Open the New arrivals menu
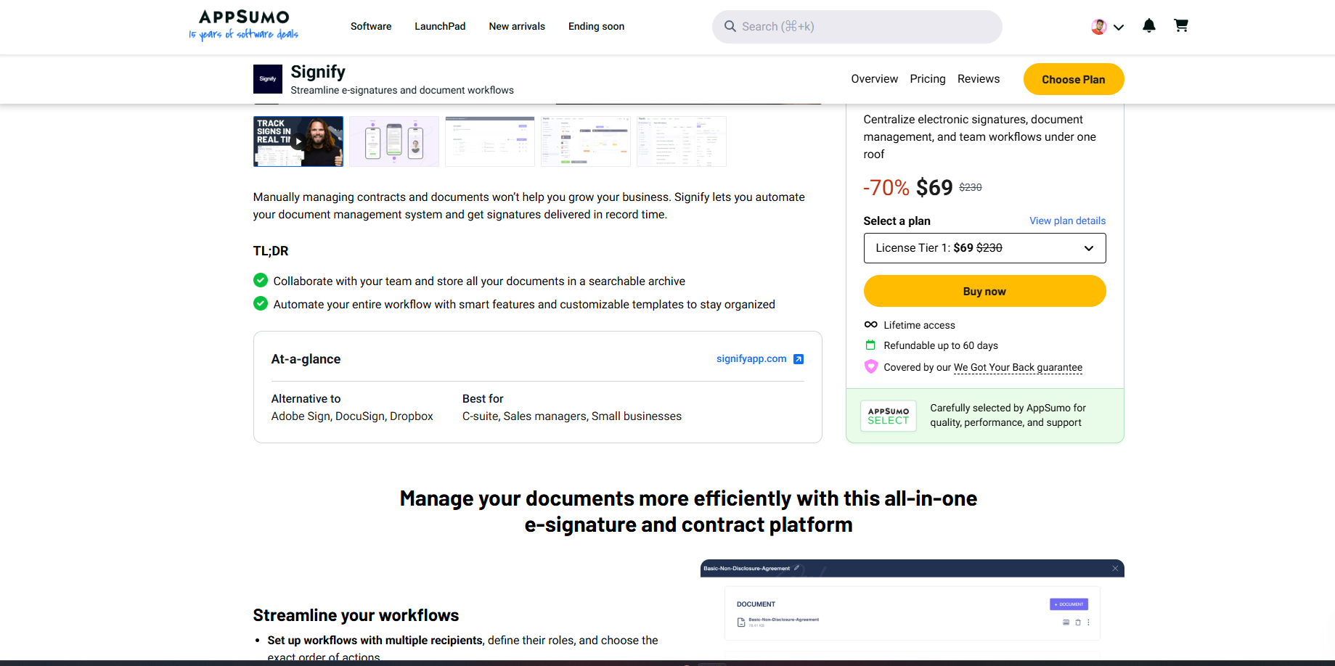This screenshot has height=666, width=1335. tap(516, 26)
